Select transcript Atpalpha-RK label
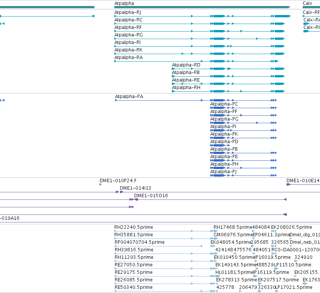Image resolution: width=320 pixels, height=293 pixels. (x=128, y=50)
